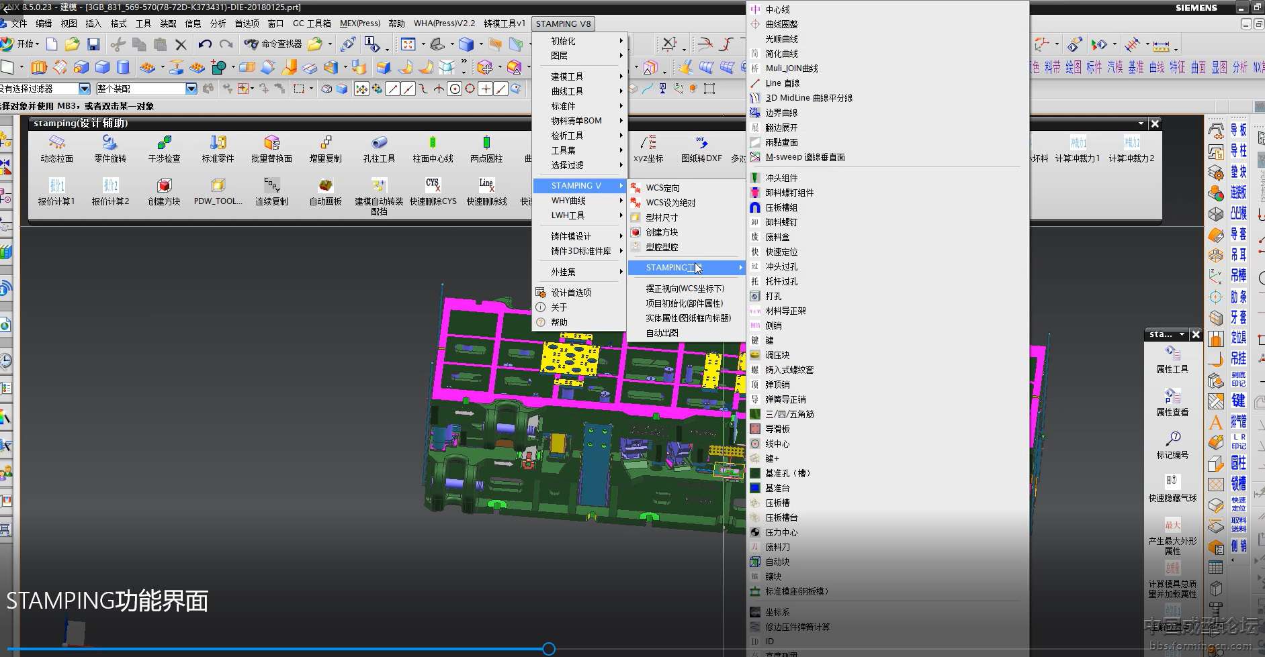This screenshot has width=1265, height=657.
Task: Open the 文件 menu
Action: pos(19,23)
